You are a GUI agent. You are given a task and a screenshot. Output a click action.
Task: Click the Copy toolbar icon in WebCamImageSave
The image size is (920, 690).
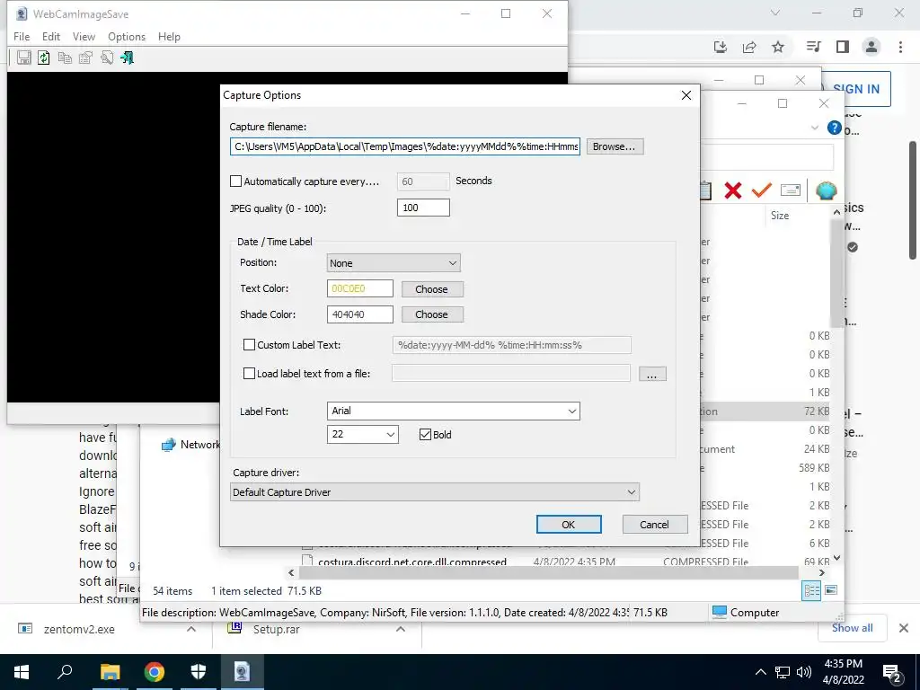pyautogui.click(x=65, y=57)
